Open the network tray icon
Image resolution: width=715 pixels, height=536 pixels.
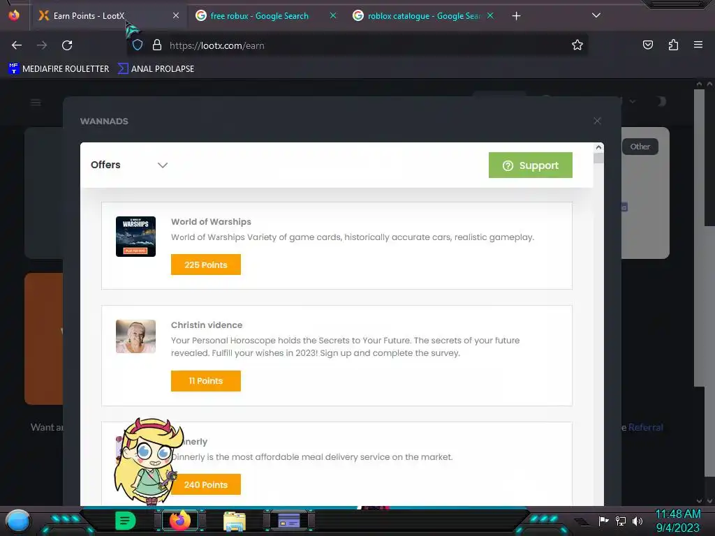point(621,521)
